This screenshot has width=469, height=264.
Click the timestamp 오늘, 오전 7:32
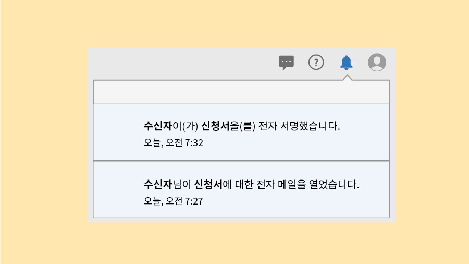(x=173, y=142)
